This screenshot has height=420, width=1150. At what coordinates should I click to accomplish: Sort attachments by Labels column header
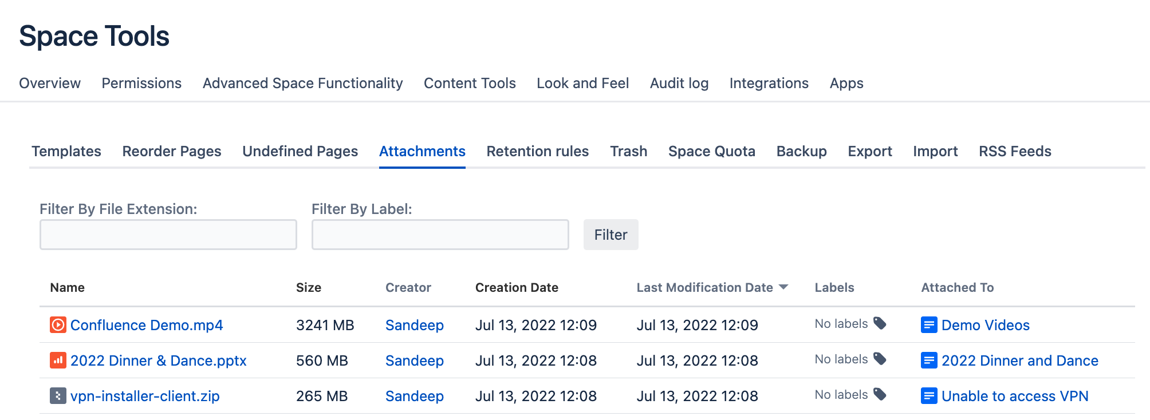pyautogui.click(x=834, y=287)
